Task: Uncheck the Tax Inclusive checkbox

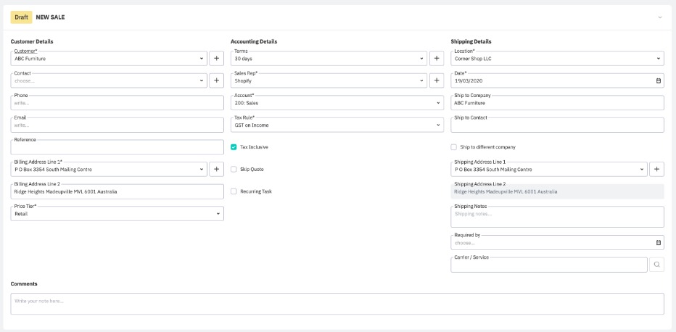Action: (234, 147)
